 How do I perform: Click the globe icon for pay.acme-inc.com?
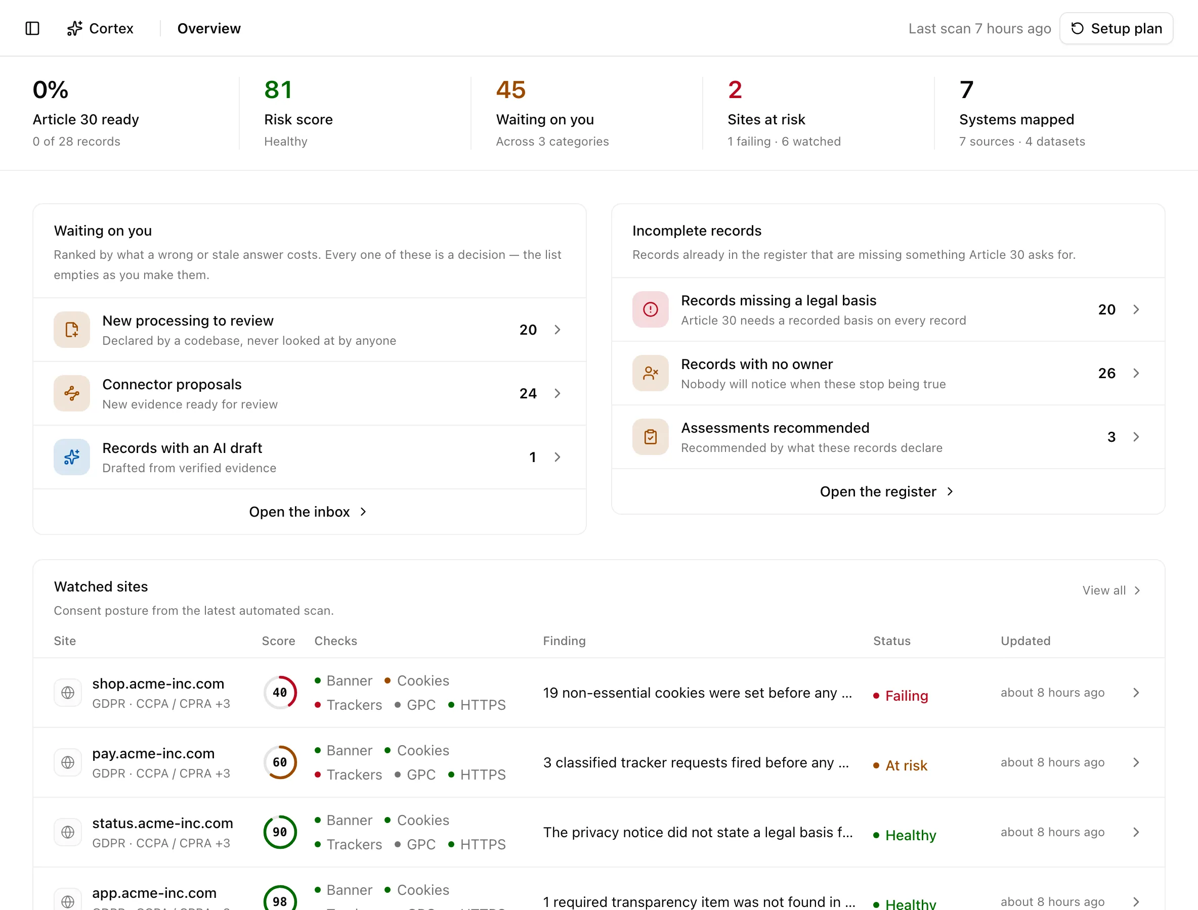coord(68,763)
